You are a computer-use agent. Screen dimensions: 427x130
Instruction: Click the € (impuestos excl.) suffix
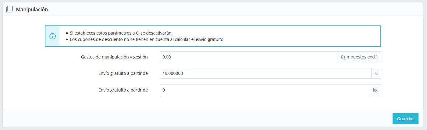click(x=359, y=57)
